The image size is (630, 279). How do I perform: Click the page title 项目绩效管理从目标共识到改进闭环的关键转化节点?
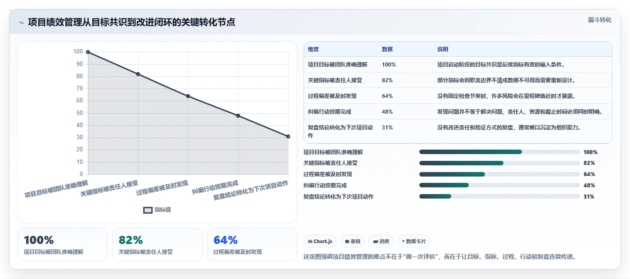coord(131,22)
